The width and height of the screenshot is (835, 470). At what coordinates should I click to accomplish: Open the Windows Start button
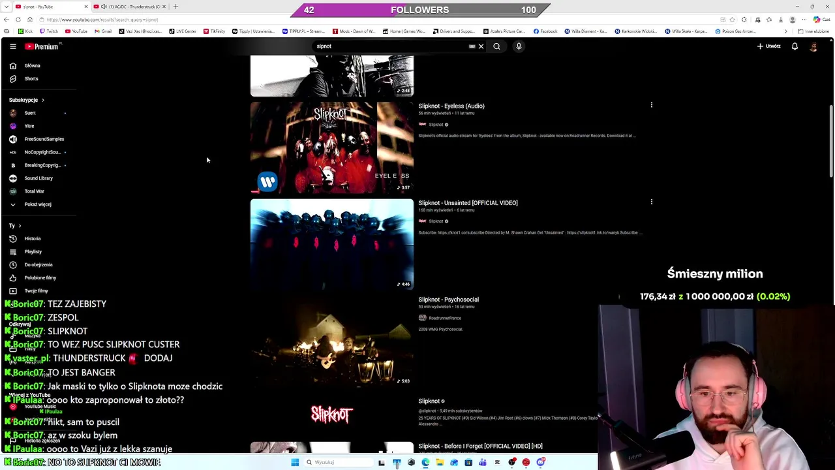(x=295, y=462)
